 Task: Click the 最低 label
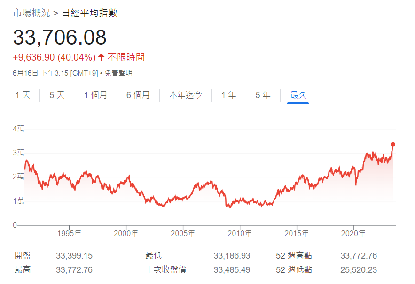154,255
